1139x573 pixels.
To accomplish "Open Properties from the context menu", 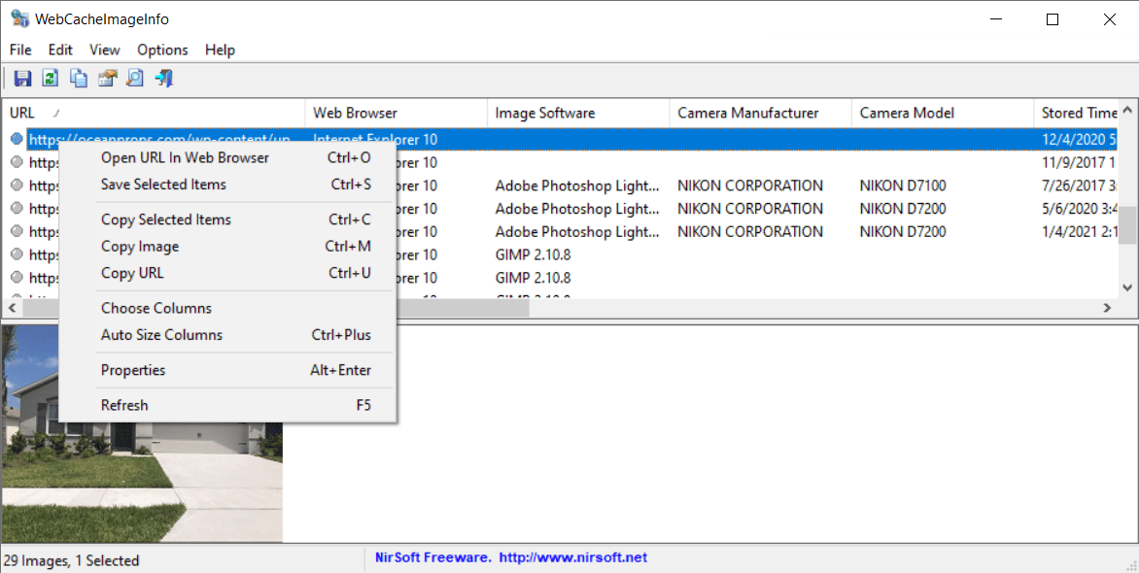I will pos(133,370).
